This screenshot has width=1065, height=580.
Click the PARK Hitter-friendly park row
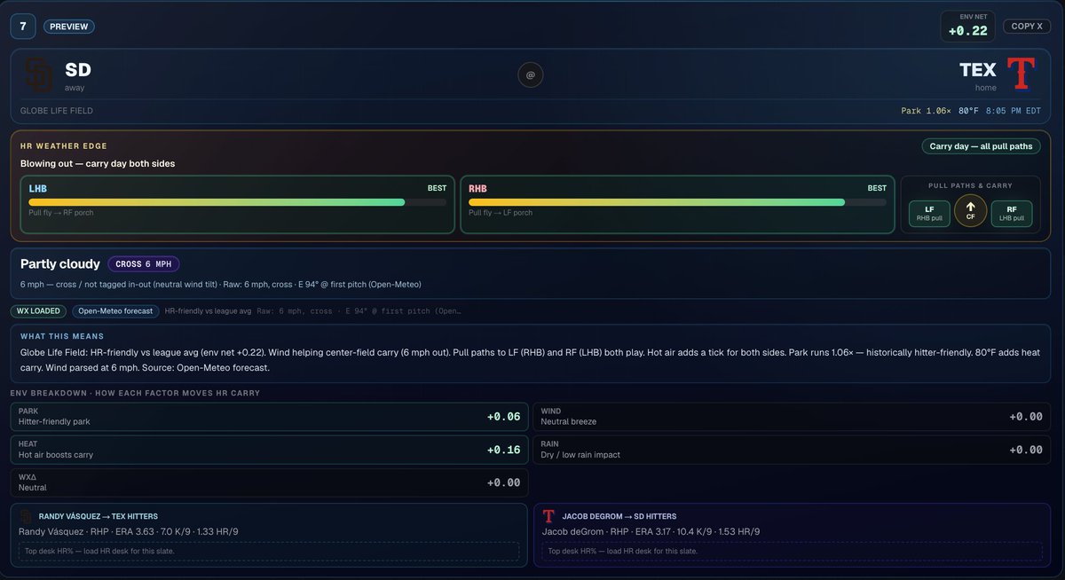[x=270, y=417]
